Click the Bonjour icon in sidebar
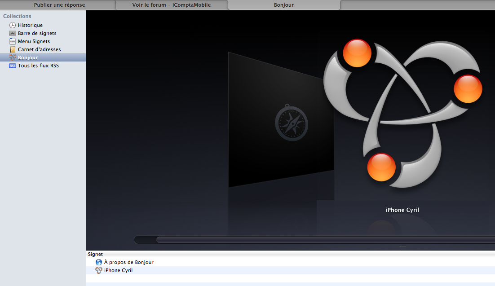 pyautogui.click(x=12, y=57)
